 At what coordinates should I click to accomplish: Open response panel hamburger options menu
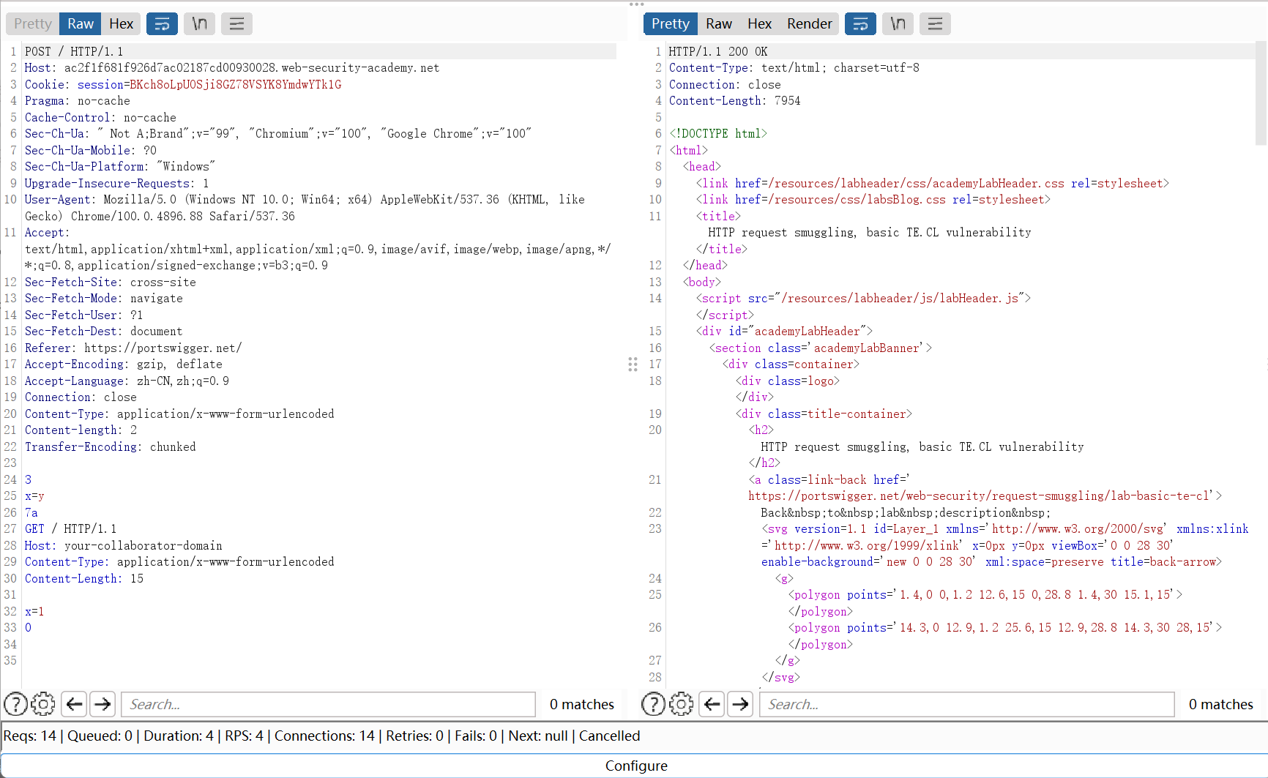point(935,23)
